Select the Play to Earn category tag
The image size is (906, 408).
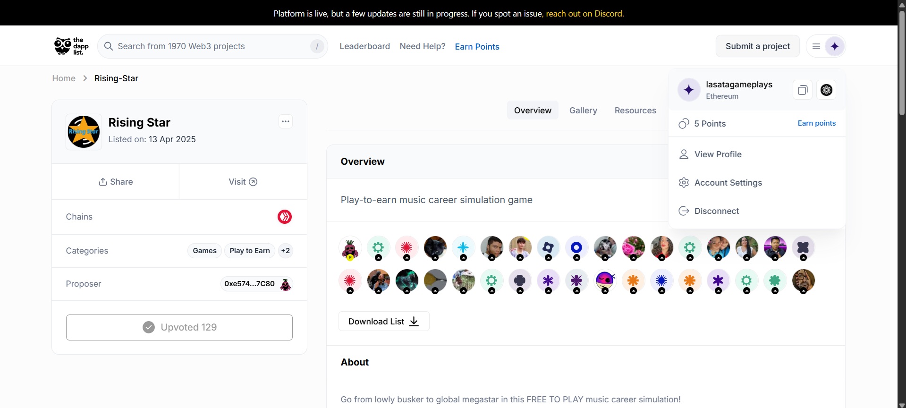click(x=250, y=251)
